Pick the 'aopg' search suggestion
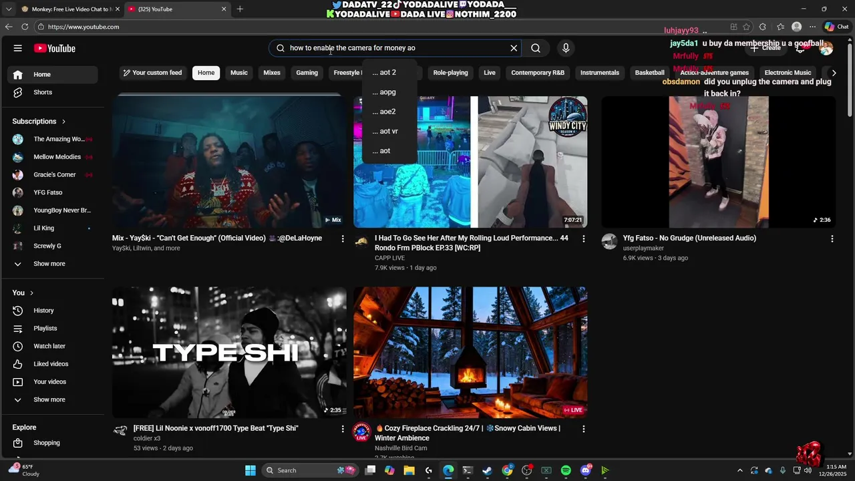This screenshot has width=855, height=481. [x=389, y=92]
